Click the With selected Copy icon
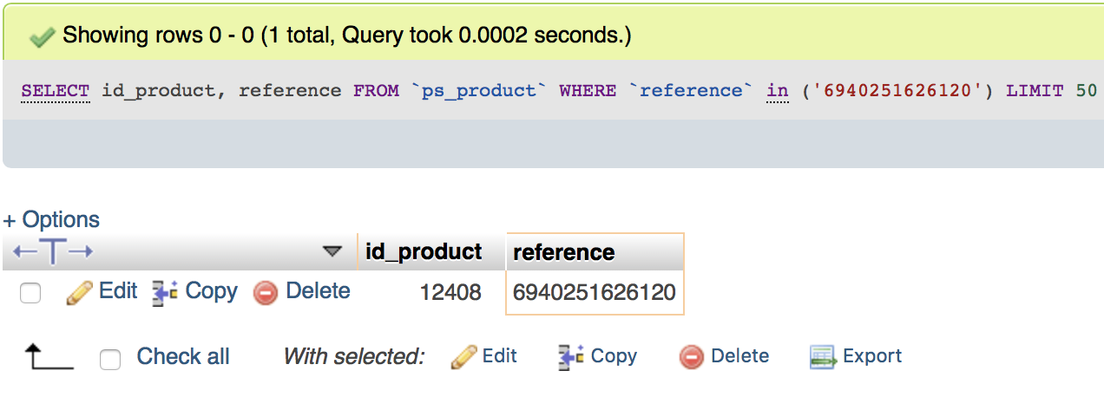 click(571, 357)
